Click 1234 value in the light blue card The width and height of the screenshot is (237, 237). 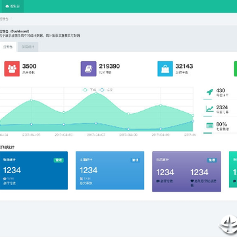pyautogui.click(x=88, y=170)
